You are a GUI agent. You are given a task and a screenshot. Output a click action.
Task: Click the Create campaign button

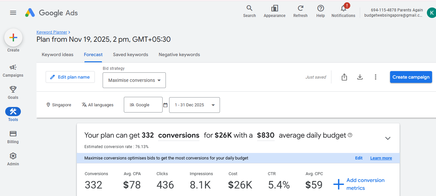pos(411,77)
